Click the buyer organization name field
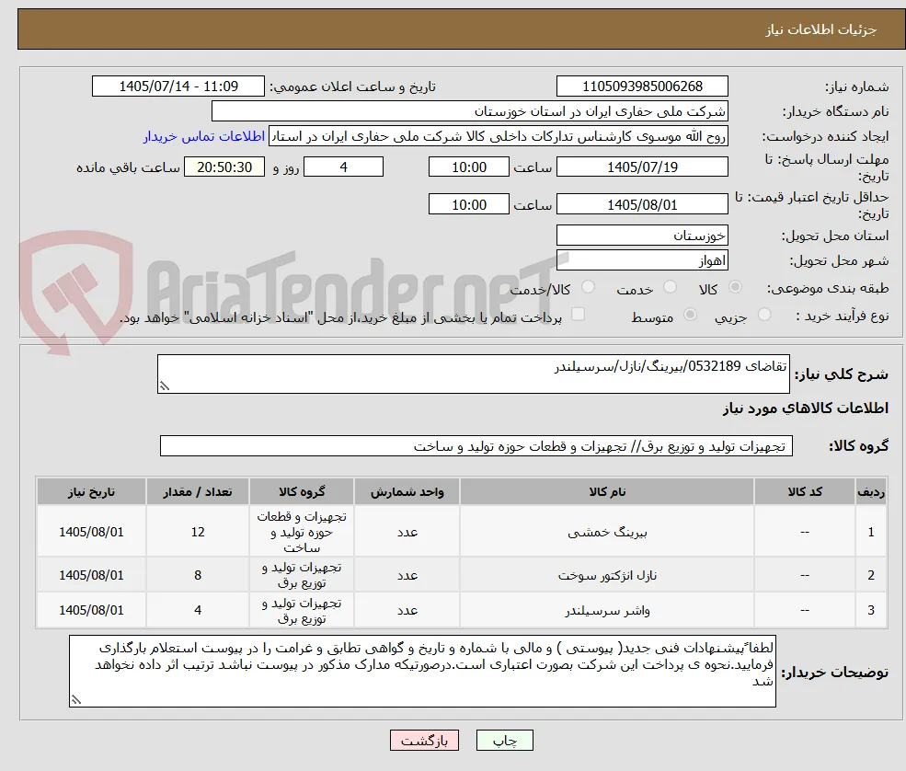906x771 pixels. click(470, 111)
